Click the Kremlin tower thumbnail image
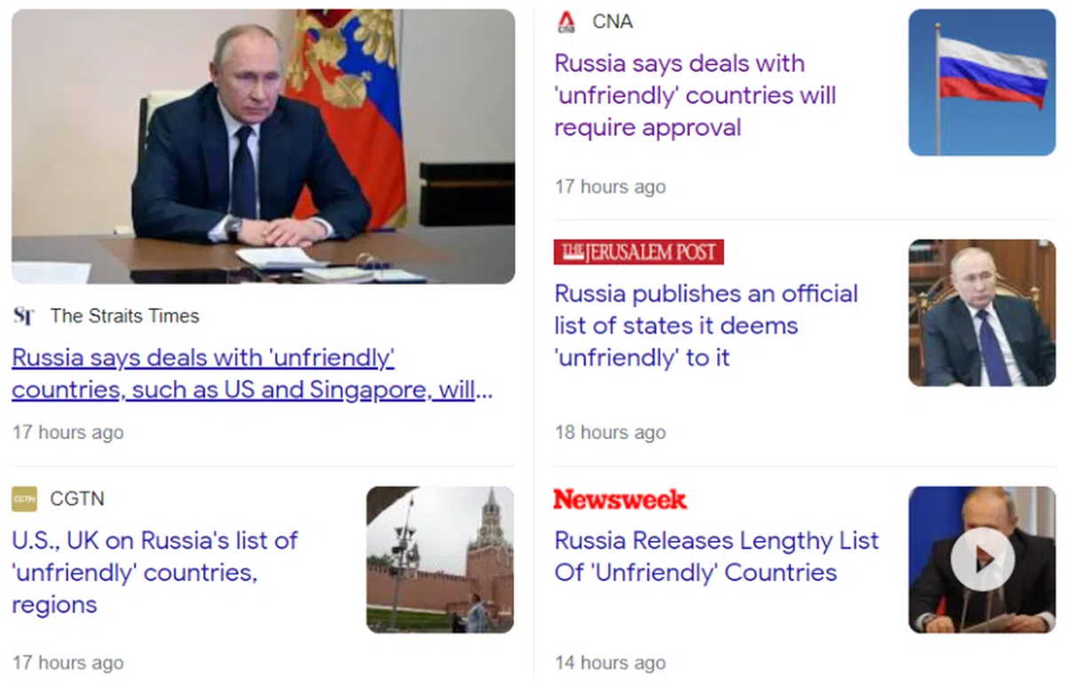 point(440,560)
